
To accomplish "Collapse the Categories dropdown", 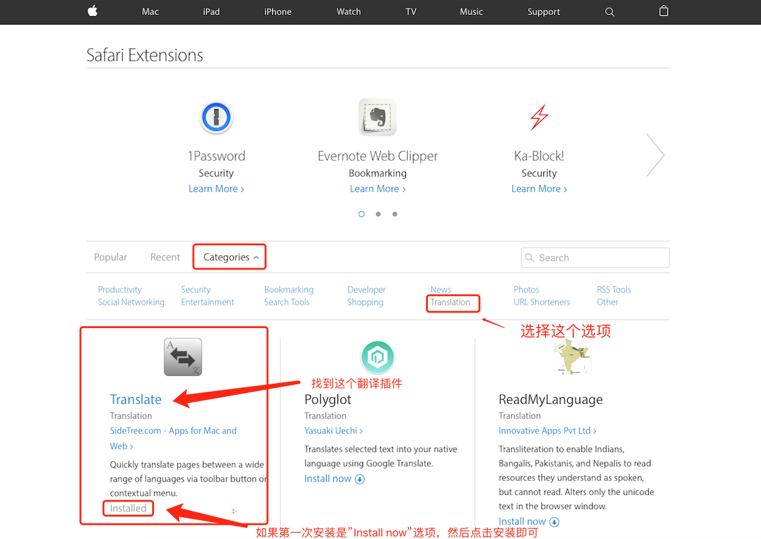I will coord(230,257).
